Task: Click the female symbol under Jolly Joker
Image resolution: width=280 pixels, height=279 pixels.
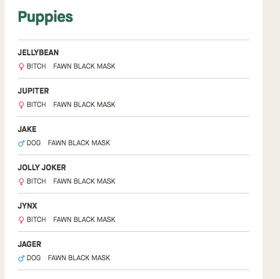Action: (21, 182)
